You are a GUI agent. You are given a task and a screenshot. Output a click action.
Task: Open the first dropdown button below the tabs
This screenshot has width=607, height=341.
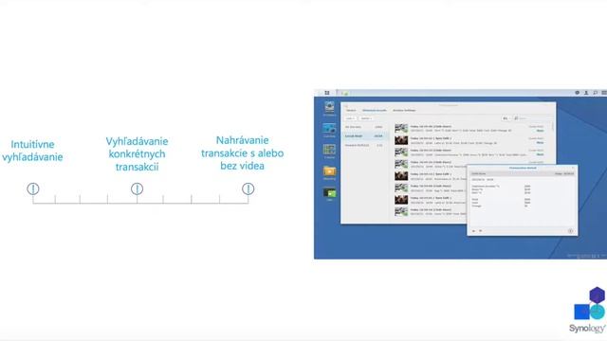[x=350, y=118]
